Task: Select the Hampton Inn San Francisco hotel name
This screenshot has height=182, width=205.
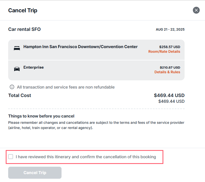Action: [x=80, y=47]
